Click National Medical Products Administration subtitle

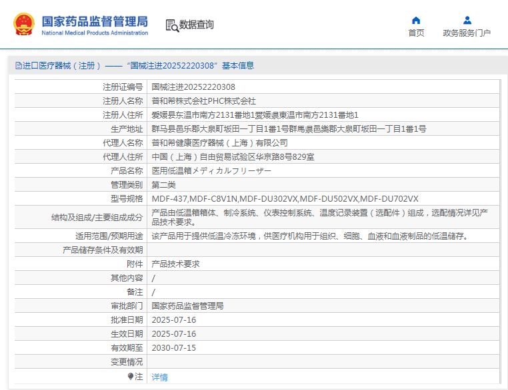(x=95, y=33)
